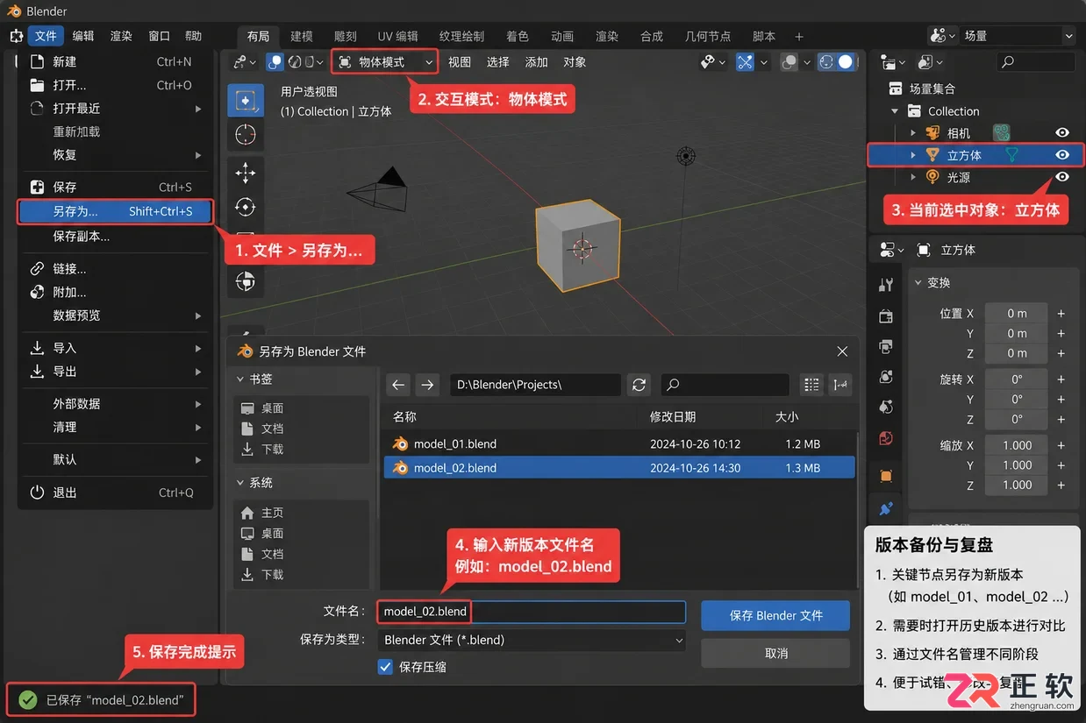The width and height of the screenshot is (1086, 723).
Task: Adjust the 缩放 Y value field
Action: pos(1017,465)
